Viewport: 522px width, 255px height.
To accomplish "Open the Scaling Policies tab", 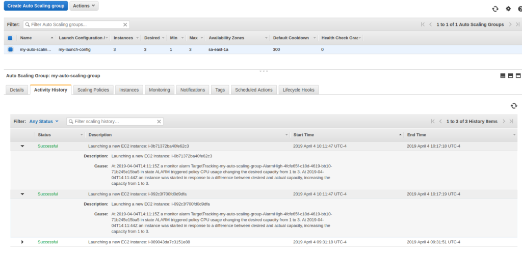I will pos(93,90).
